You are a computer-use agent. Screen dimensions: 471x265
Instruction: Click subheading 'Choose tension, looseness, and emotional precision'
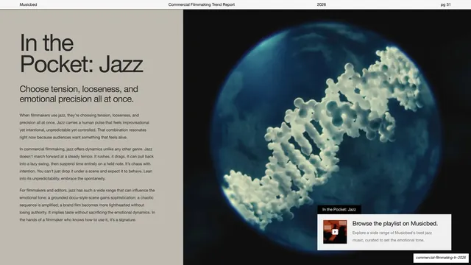79,93
